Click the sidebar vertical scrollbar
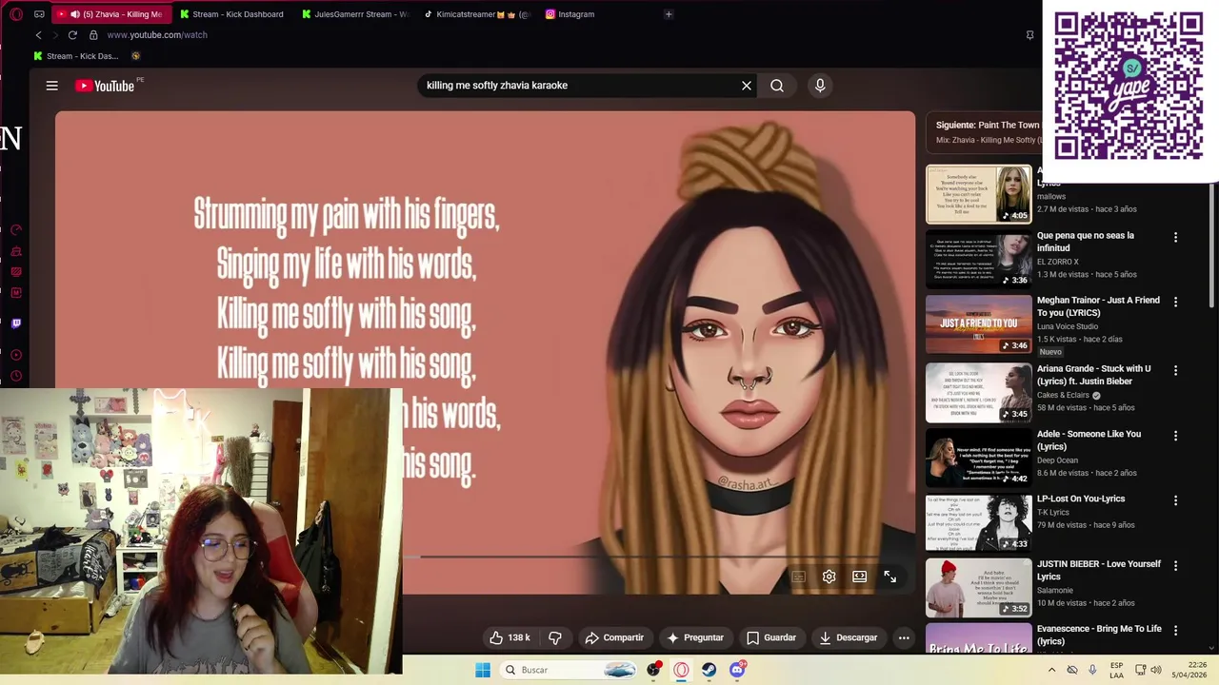The width and height of the screenshot is (1219, 685). 1212,247
